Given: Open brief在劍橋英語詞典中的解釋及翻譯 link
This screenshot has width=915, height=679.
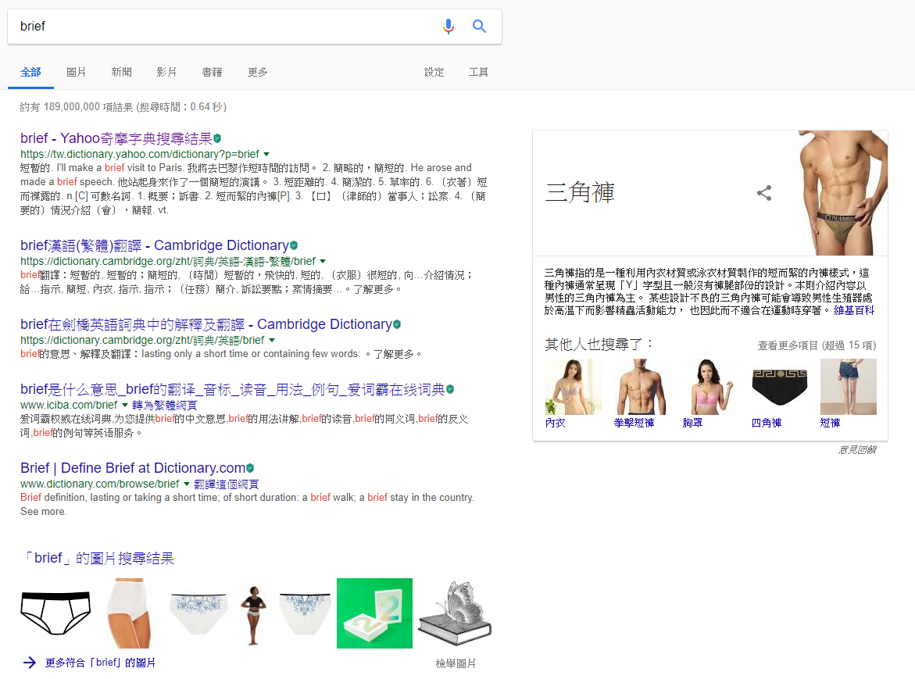Looking at the screenshot, I should [x=206, y=324].
